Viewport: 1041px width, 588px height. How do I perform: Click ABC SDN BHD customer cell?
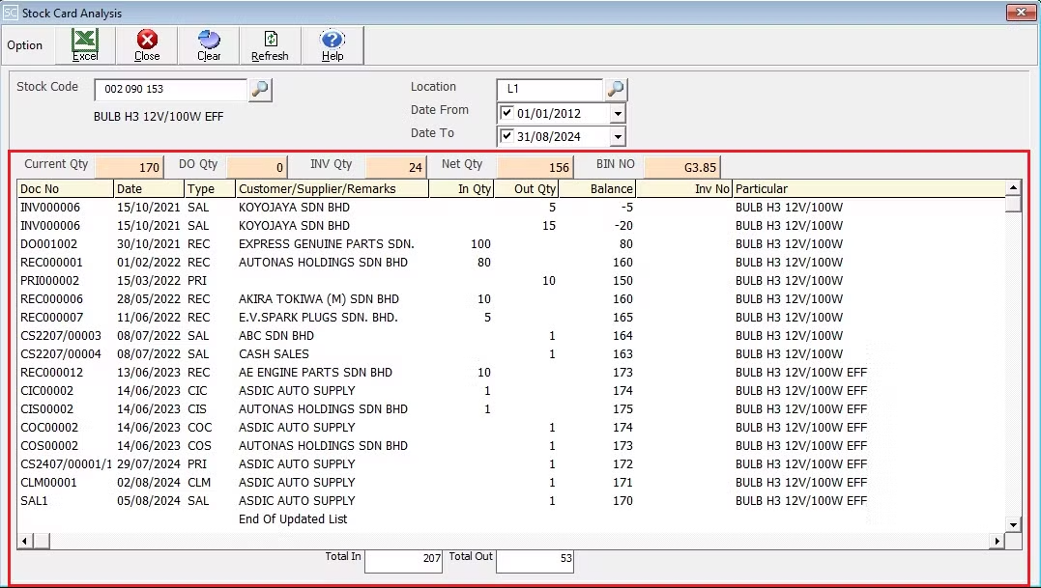(x=276, y=336)
